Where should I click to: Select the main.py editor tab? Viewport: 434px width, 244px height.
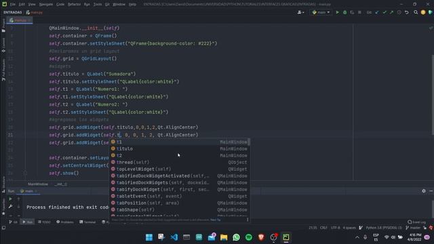click(x=20, y=20)
